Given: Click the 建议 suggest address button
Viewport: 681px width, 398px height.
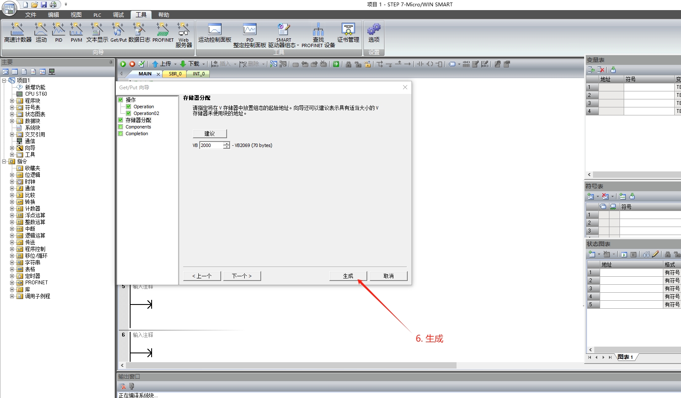Looking at the screenshot, I should [210, 134].
